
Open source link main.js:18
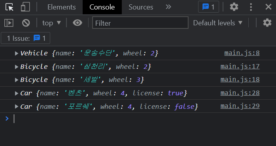tap(240, 80)
